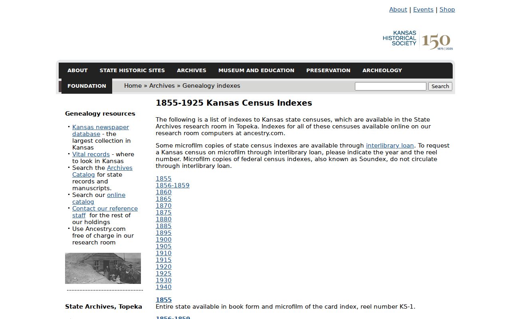Open the Archives Catalog link
This screenshot has width=511, height=319.
(102, 171)
